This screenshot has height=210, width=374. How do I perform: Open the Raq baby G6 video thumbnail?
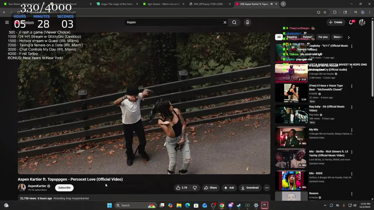291,114
